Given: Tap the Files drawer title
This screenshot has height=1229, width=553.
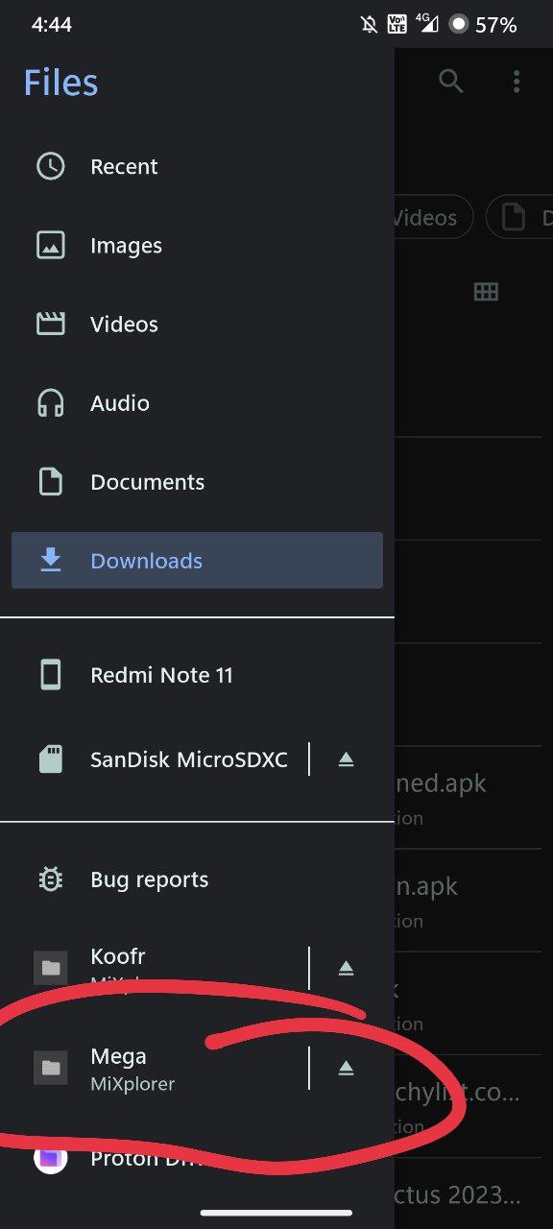Looking at the screenshot, I should pos(60,83).
